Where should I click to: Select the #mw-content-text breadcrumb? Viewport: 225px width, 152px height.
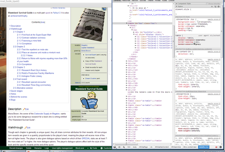click(190, 147)
